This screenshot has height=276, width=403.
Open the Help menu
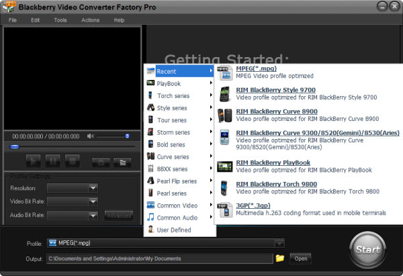[119, 20]
